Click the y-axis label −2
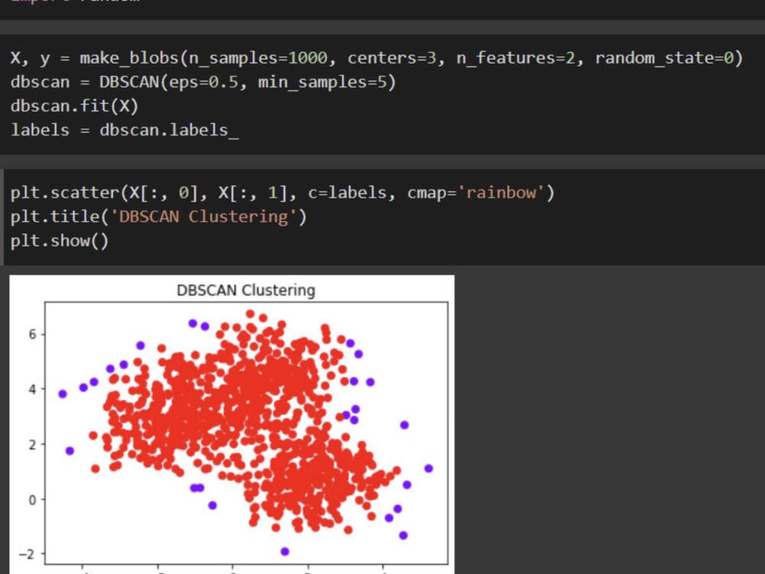Screen dimensions: 765x574 (x=28, y=554)
